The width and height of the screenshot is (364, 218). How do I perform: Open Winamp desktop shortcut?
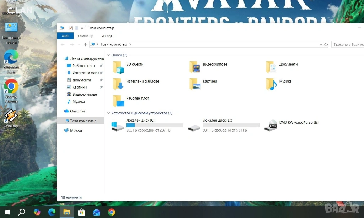click(x=11, y=118)
